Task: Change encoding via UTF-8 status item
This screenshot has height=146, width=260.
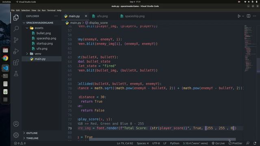Action: (x=156, y=143)
